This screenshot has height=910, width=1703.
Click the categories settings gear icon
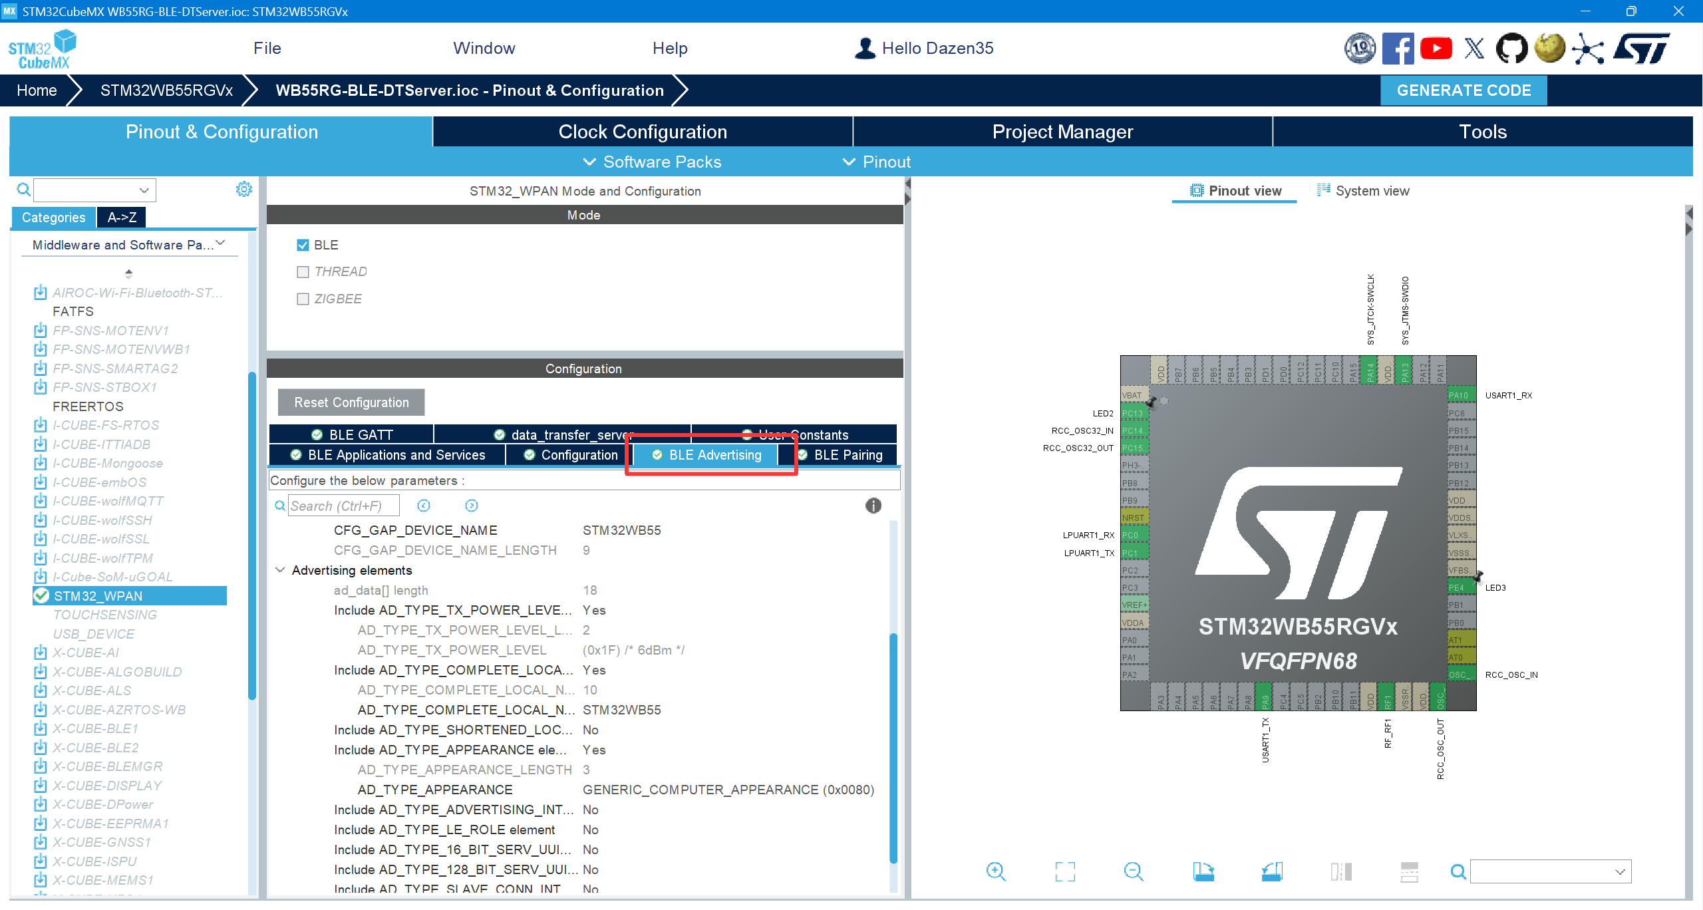tap(244, 190)
